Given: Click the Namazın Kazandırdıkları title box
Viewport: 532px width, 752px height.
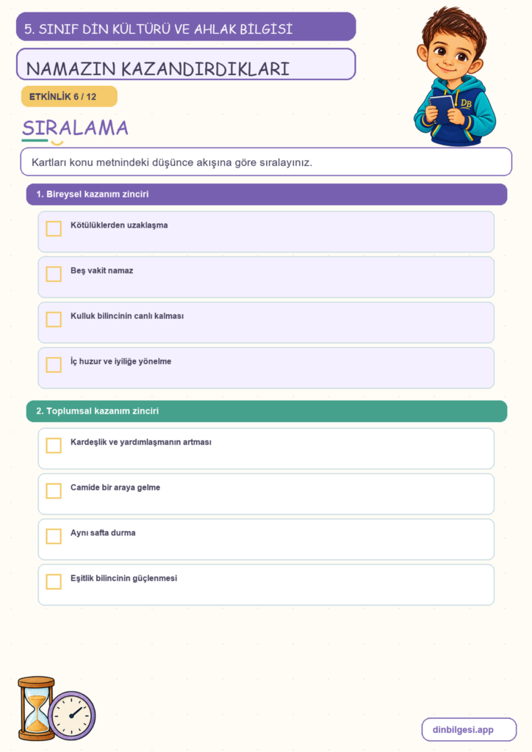Looking at the screenshot, I should tap(186, 65).
